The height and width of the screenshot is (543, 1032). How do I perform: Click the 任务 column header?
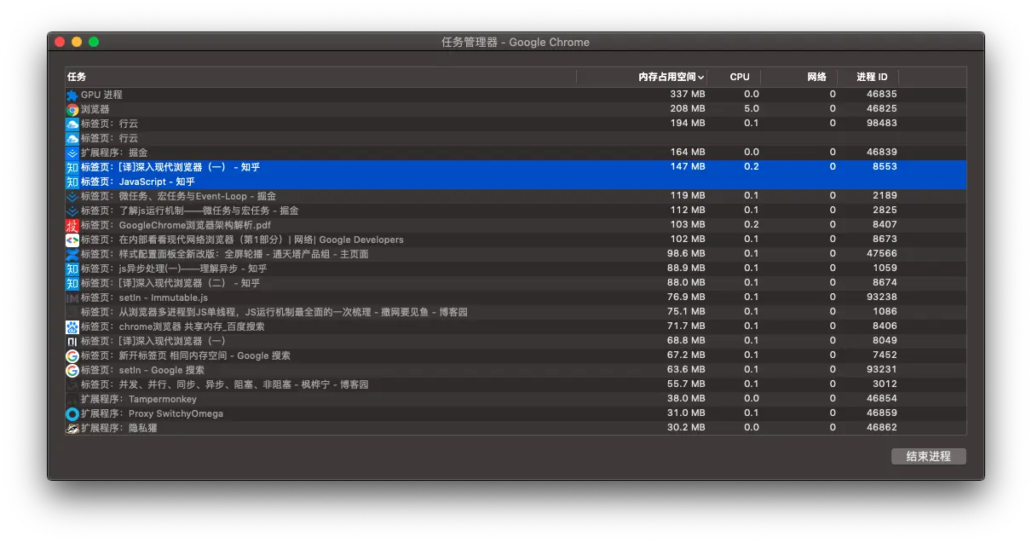[x=77, y=77]
